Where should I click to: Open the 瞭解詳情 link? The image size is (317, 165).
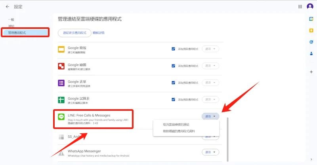point(99,33)
